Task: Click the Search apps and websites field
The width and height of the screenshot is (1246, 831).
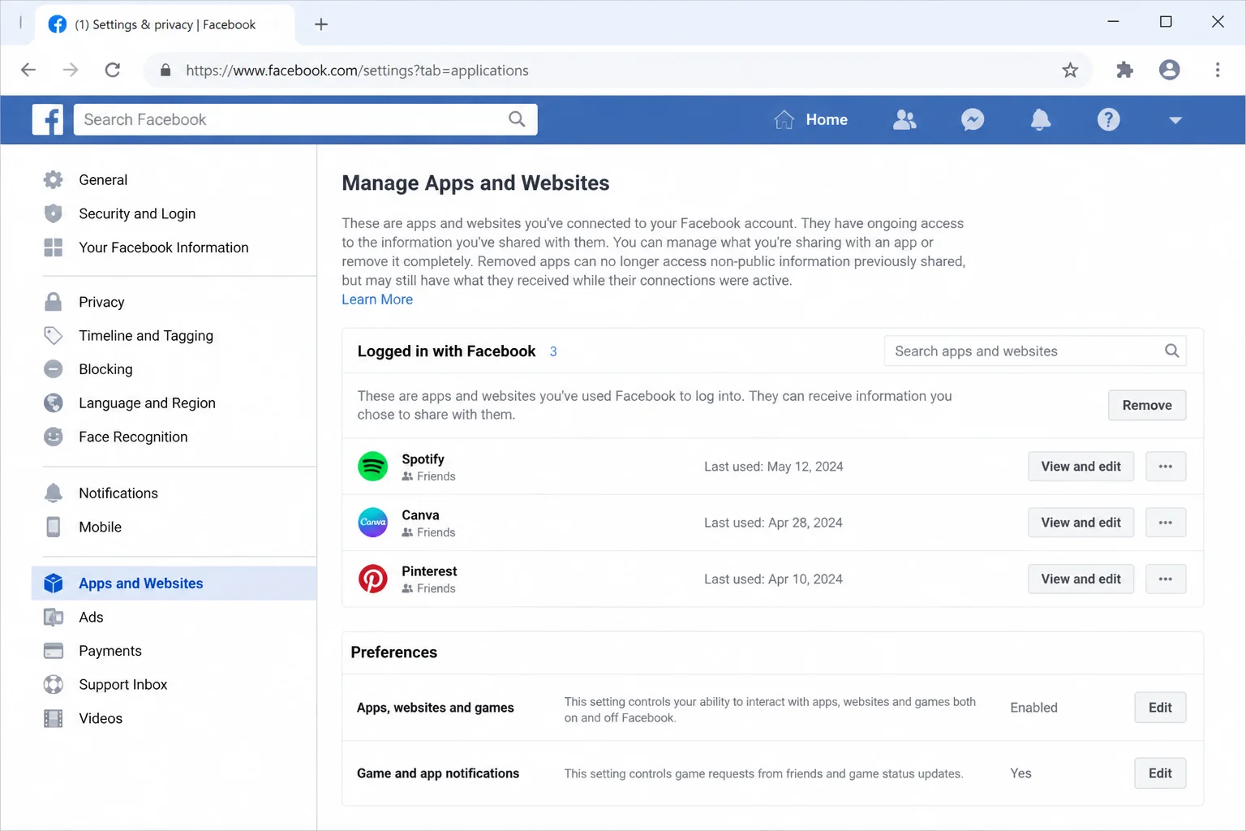Action: pos(1035,351)
